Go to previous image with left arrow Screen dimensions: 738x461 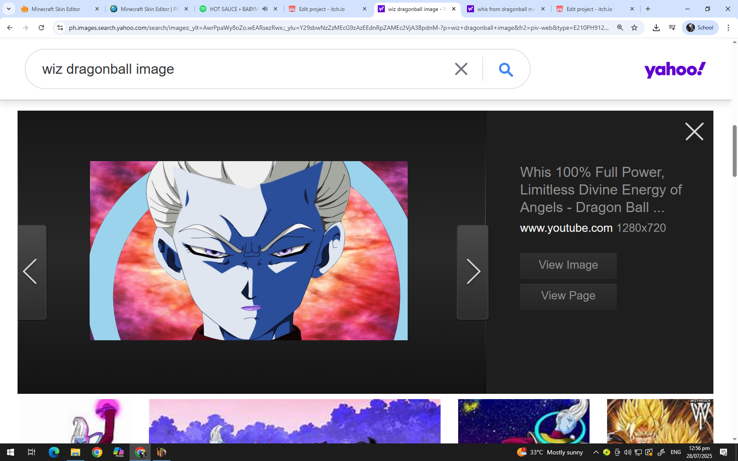pyautogui.click(x=32, y=272)
